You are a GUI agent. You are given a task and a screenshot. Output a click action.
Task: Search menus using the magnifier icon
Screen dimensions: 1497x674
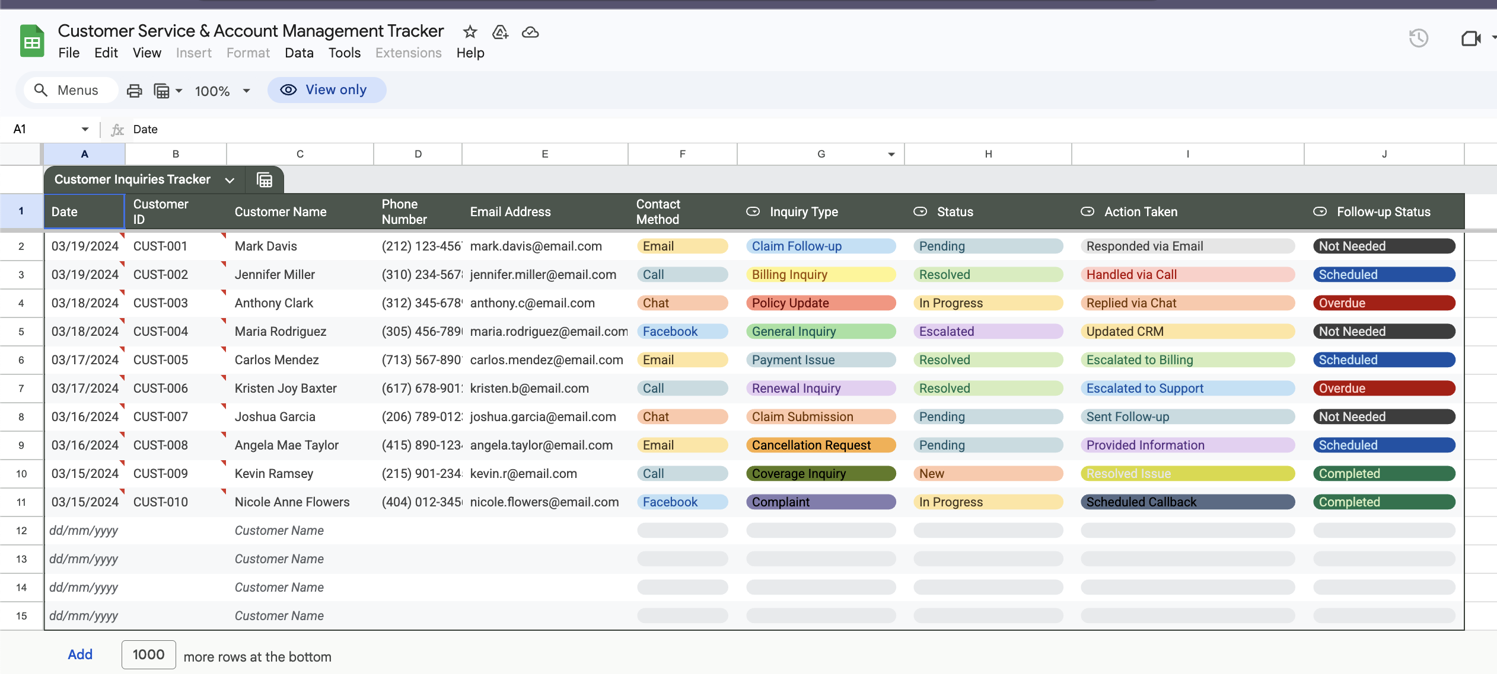coord(41,90)
